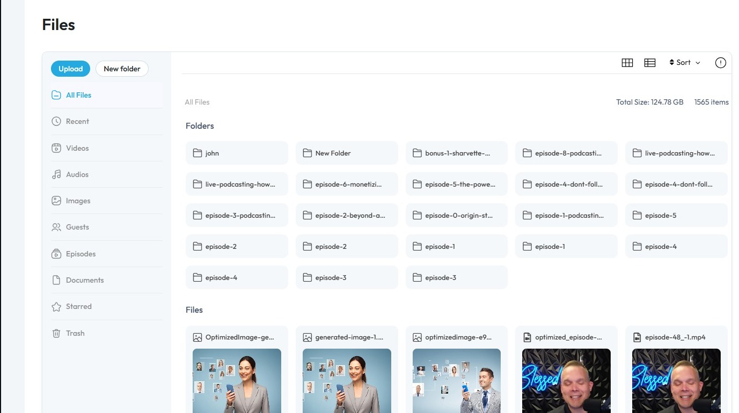739x413 pixels.
Task: Click the video file icon of optimized_episode
Action: [527, 337]
